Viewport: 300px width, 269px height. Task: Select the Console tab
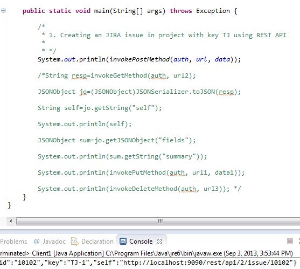(141, 242)
